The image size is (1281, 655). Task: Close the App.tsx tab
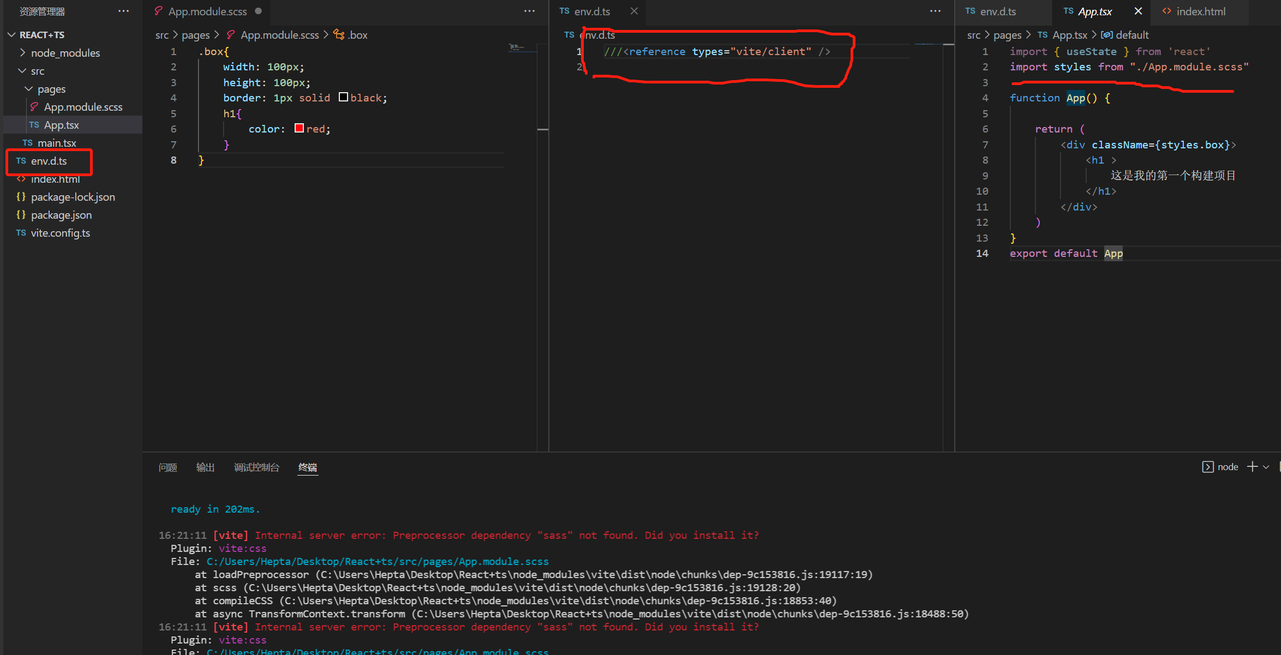(1138, 11)
